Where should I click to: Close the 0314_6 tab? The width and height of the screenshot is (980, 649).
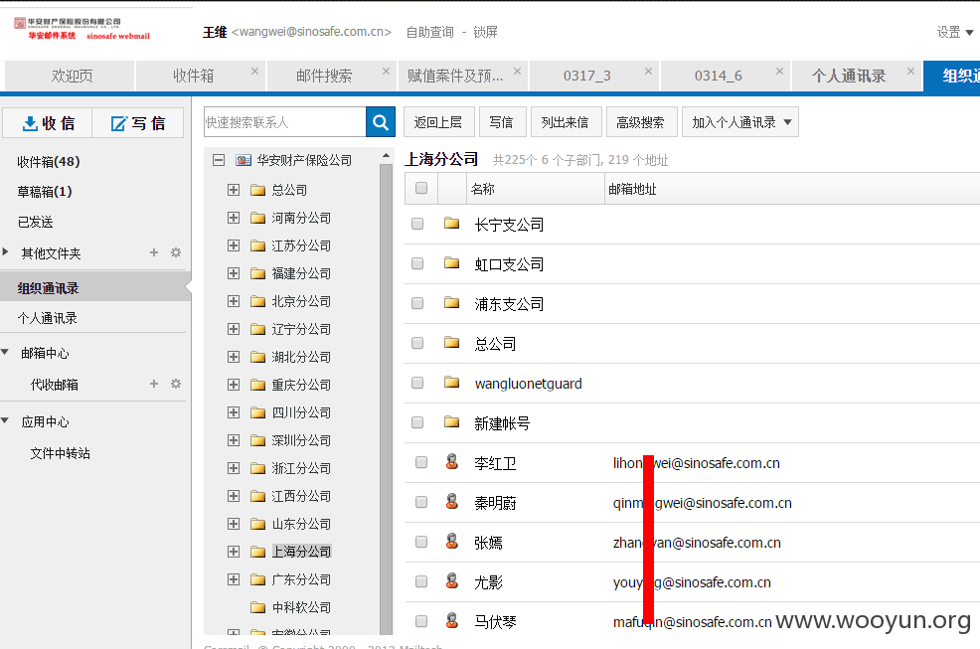780,72
